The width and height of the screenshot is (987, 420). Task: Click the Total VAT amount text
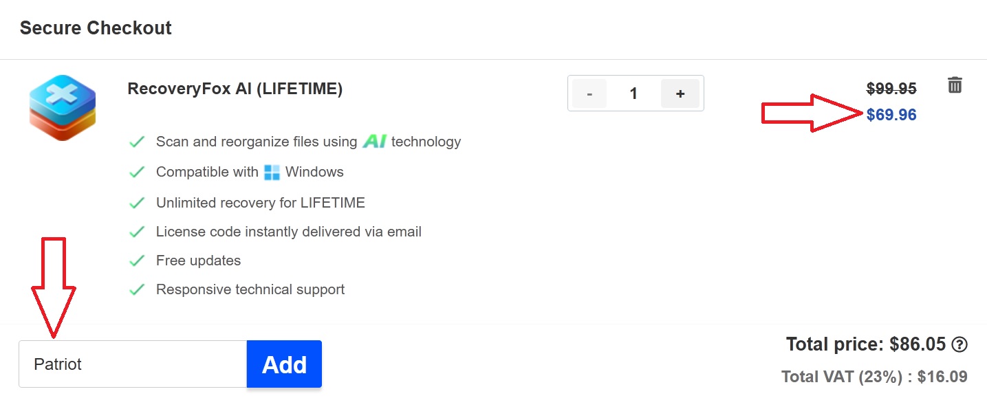(x=874, y=377)
